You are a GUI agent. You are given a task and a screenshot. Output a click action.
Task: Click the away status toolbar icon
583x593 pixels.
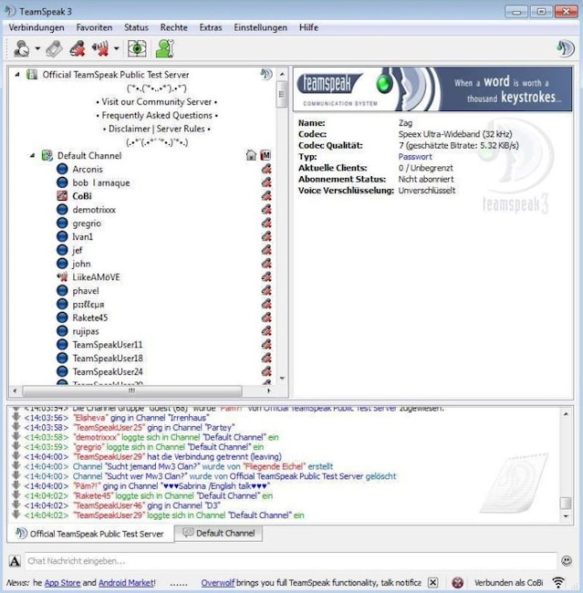click(x=21, y=49)
